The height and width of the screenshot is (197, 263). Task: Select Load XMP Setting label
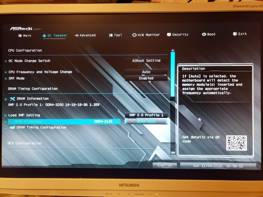pyautogui.click(x=24, y=115)
